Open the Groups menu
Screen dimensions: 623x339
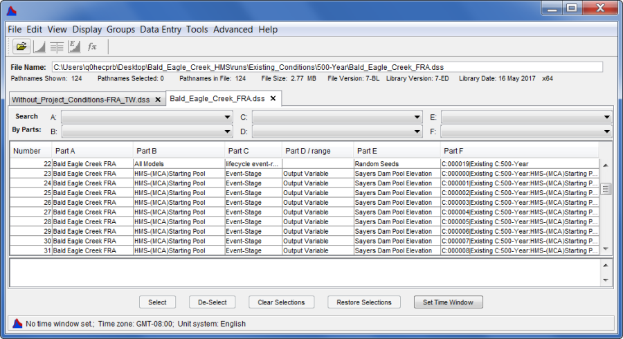120,30
